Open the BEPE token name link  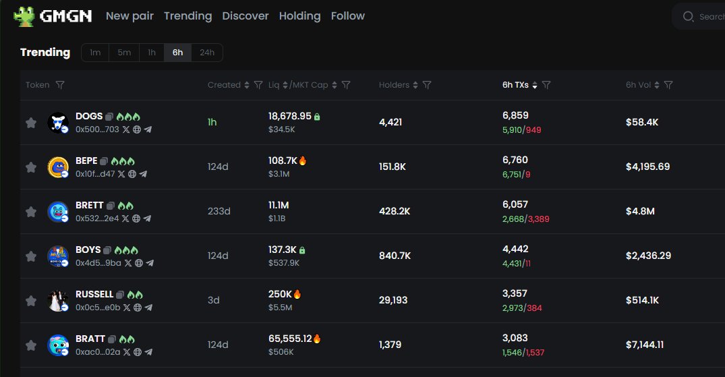coord(86,161)
